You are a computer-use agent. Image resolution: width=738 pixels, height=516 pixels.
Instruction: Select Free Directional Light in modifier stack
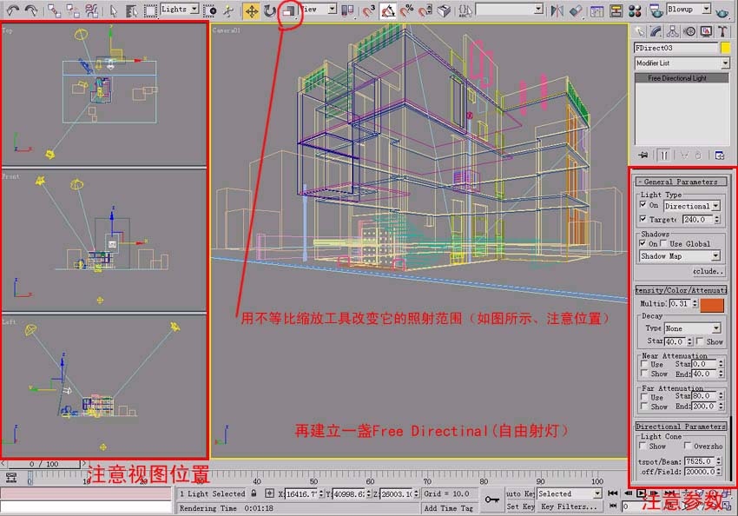pos(682,78)
